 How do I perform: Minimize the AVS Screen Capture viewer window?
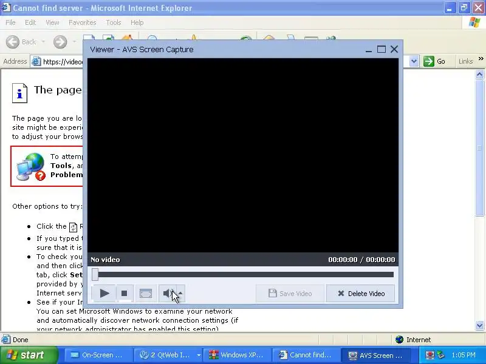tap(369, 50)
